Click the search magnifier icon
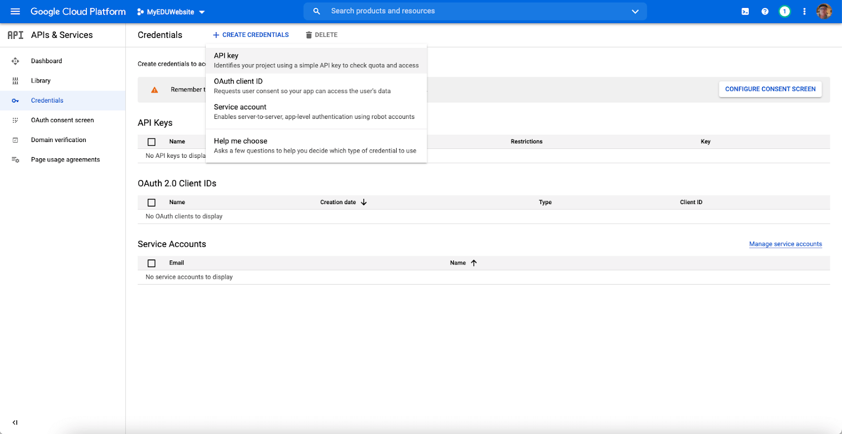842x434 pixels. [317, 11]
